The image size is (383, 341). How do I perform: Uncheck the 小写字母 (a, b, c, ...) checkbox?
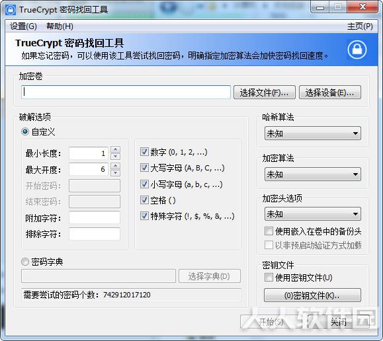coord(144,184)
